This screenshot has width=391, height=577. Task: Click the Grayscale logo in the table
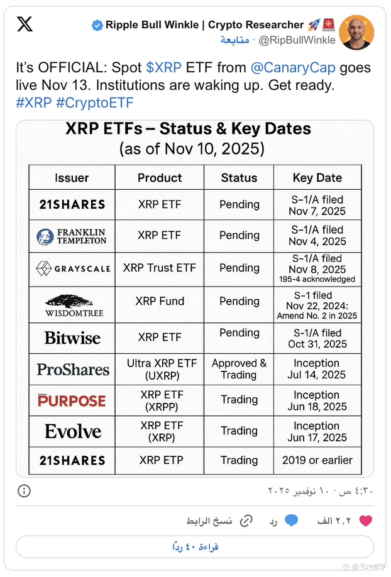tap(73, 268)
